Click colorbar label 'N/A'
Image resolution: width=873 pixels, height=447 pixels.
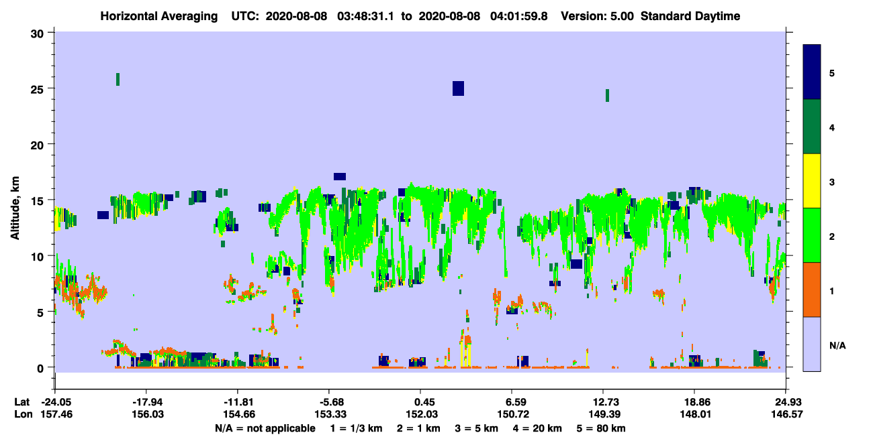[837, 345]
